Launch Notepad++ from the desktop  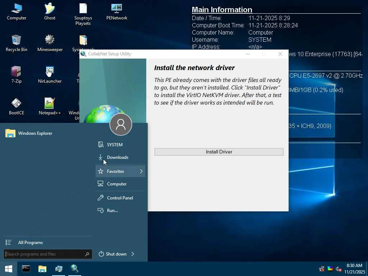coord(50,106)
